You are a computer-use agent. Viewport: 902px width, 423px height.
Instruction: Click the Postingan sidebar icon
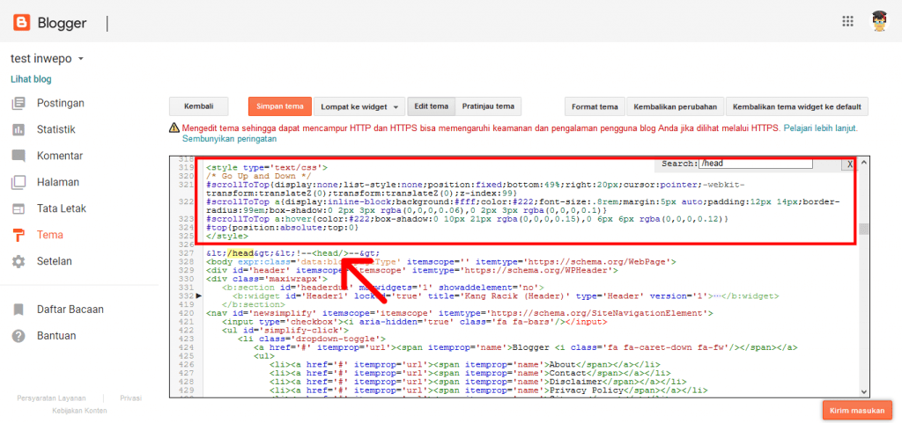tap(18, 103)
